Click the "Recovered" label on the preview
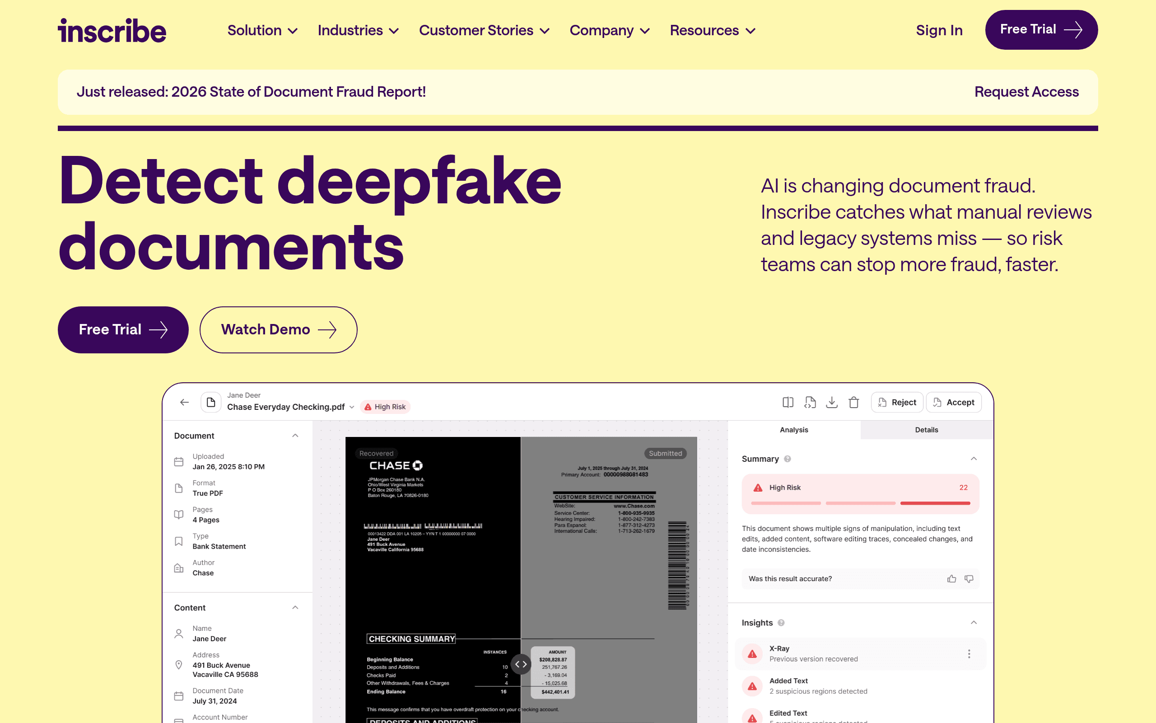 377,453
